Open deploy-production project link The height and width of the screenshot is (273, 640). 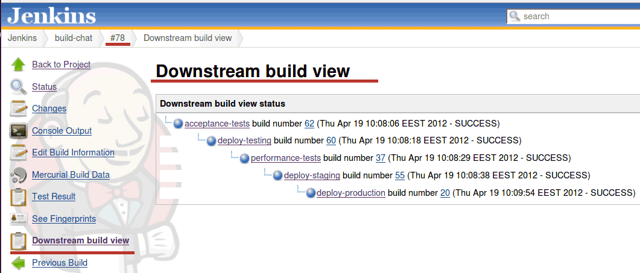(x=351, y=193)
